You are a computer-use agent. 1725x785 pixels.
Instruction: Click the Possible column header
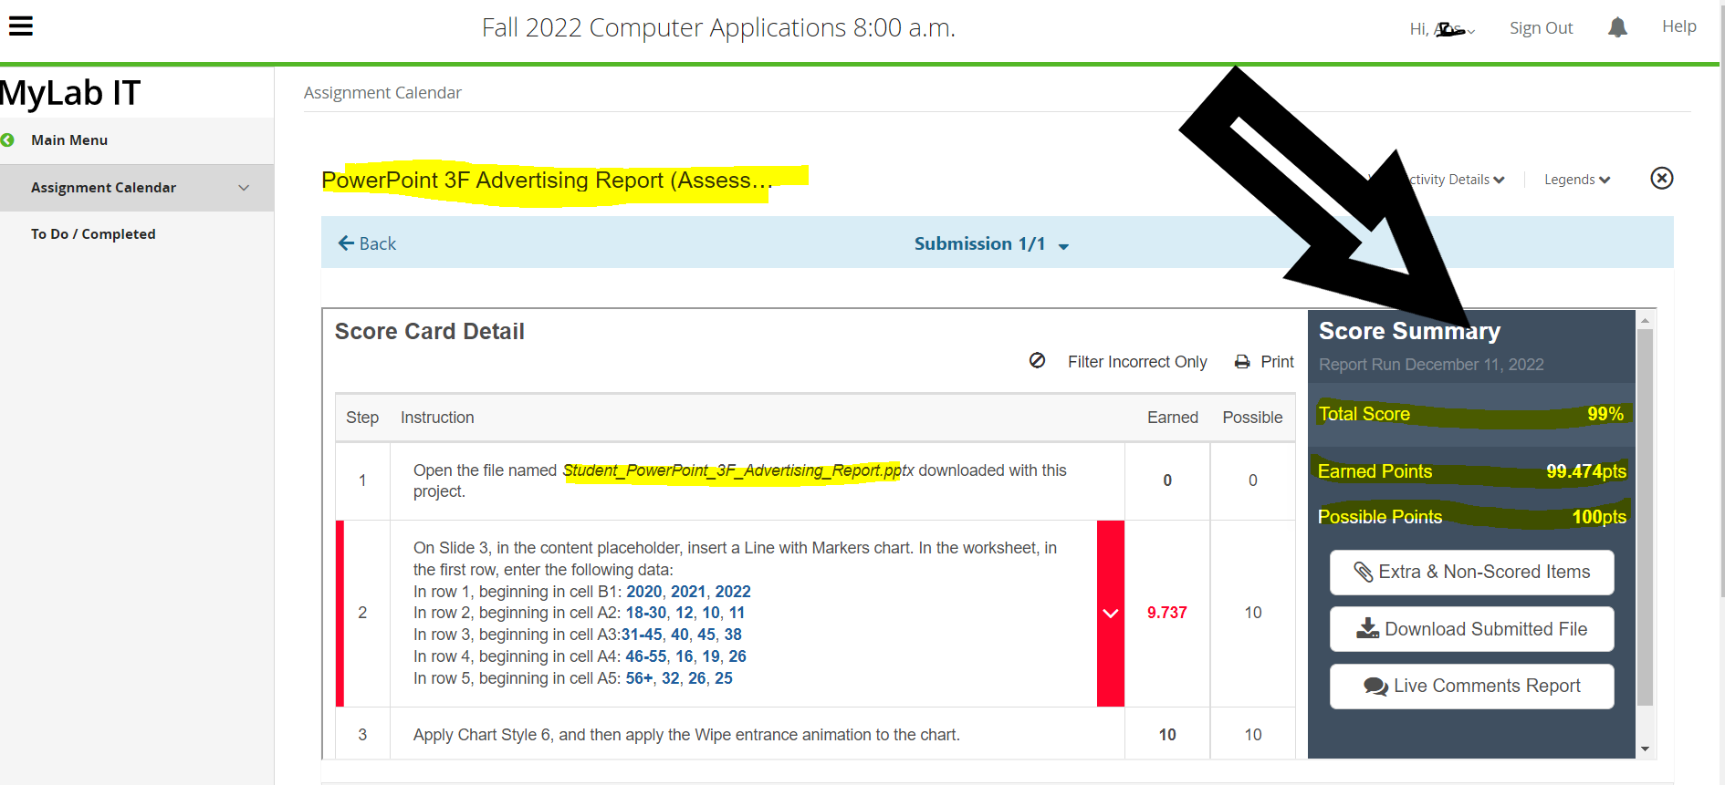click(x=1252, y=418)
